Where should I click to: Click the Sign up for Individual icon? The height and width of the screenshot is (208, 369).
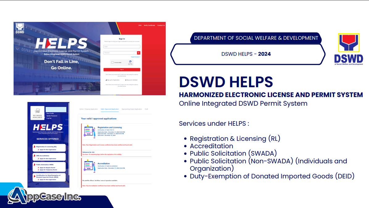pyautogui.click(x=126, y=80)
